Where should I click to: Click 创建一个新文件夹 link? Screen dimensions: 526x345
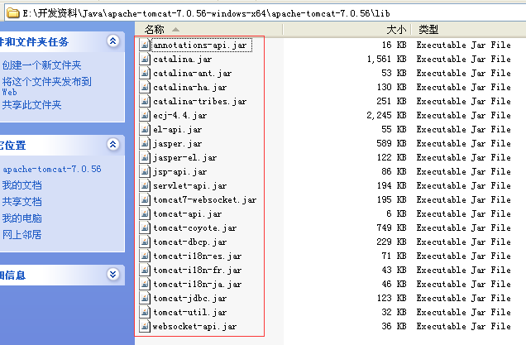point(41,65)
